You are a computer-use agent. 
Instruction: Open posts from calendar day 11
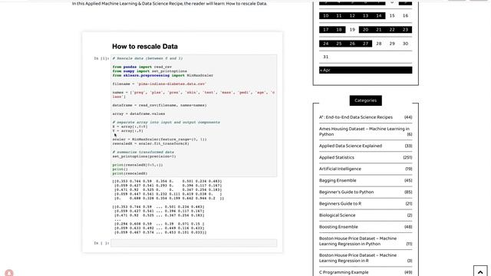(x=339, y=15)
